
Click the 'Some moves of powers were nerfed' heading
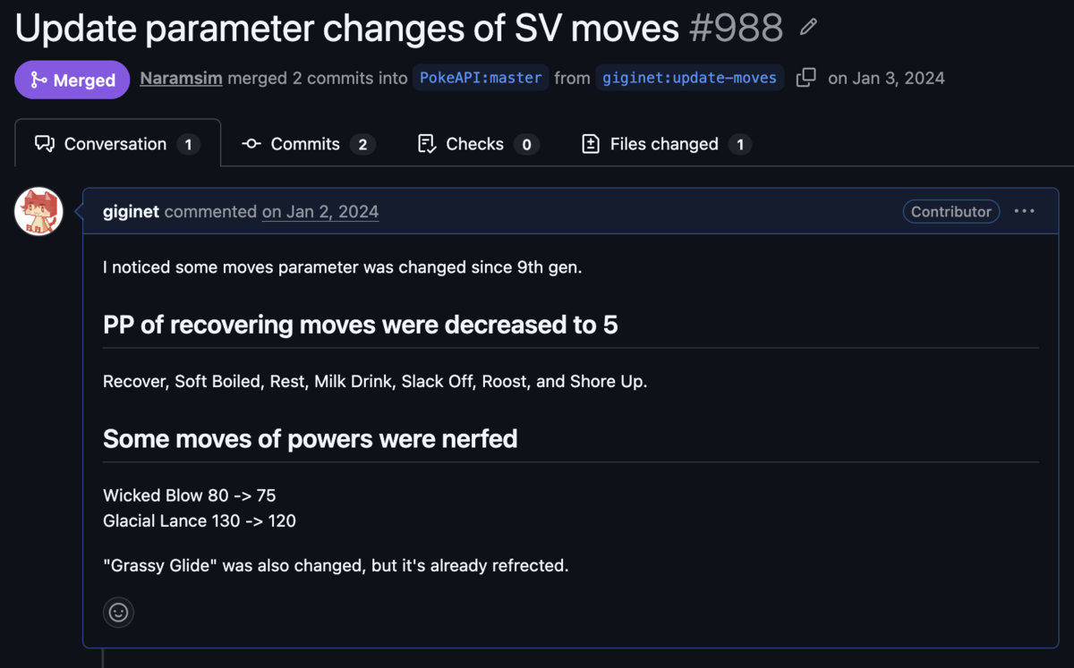310,439
